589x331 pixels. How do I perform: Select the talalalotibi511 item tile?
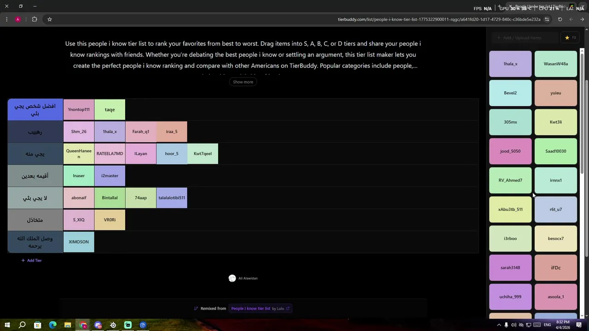tap(172, 198)
